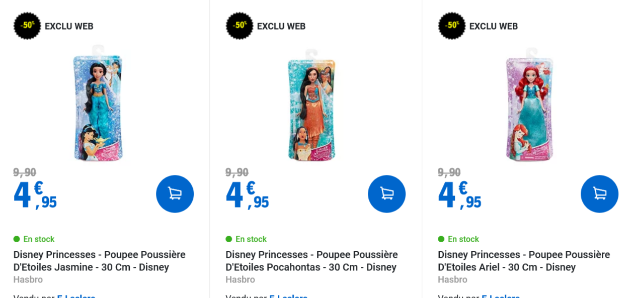The height and width of the screenshot is (298, 634).
Task: Click the -50% badge on Jasmine product
Action: tap(27, 26)
